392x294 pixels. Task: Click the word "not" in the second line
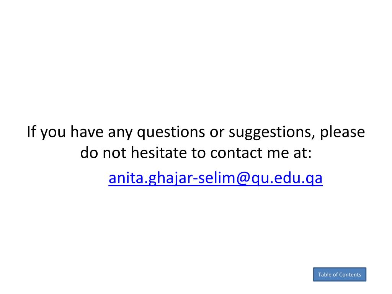pyautogui.click(x=114, y=153)
